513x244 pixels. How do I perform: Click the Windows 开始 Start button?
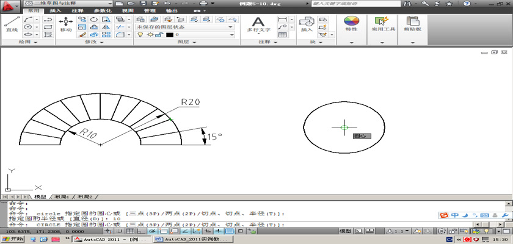(x=12, y=240)
